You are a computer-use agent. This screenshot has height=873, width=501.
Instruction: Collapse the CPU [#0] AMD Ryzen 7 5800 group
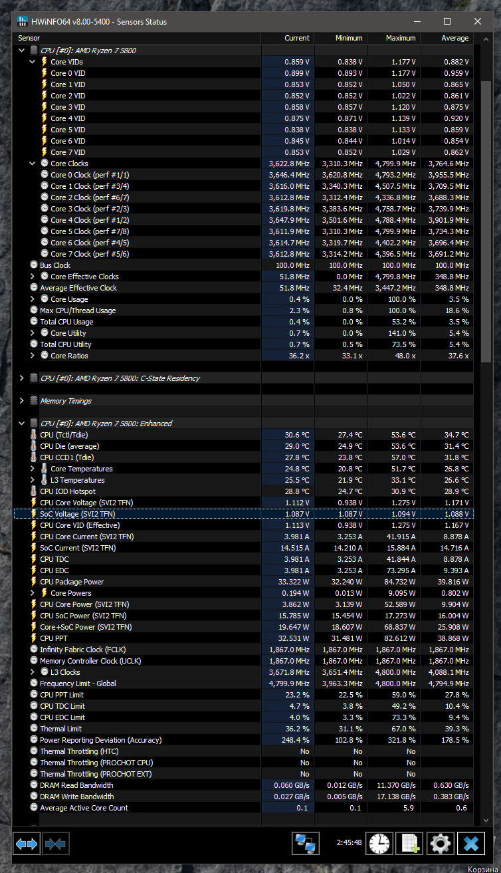21,51
